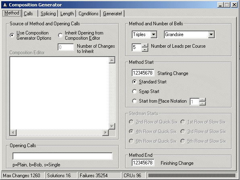Open the Conditions tab
The height and width of the screenshot is (180, 240).
point(89,14)
